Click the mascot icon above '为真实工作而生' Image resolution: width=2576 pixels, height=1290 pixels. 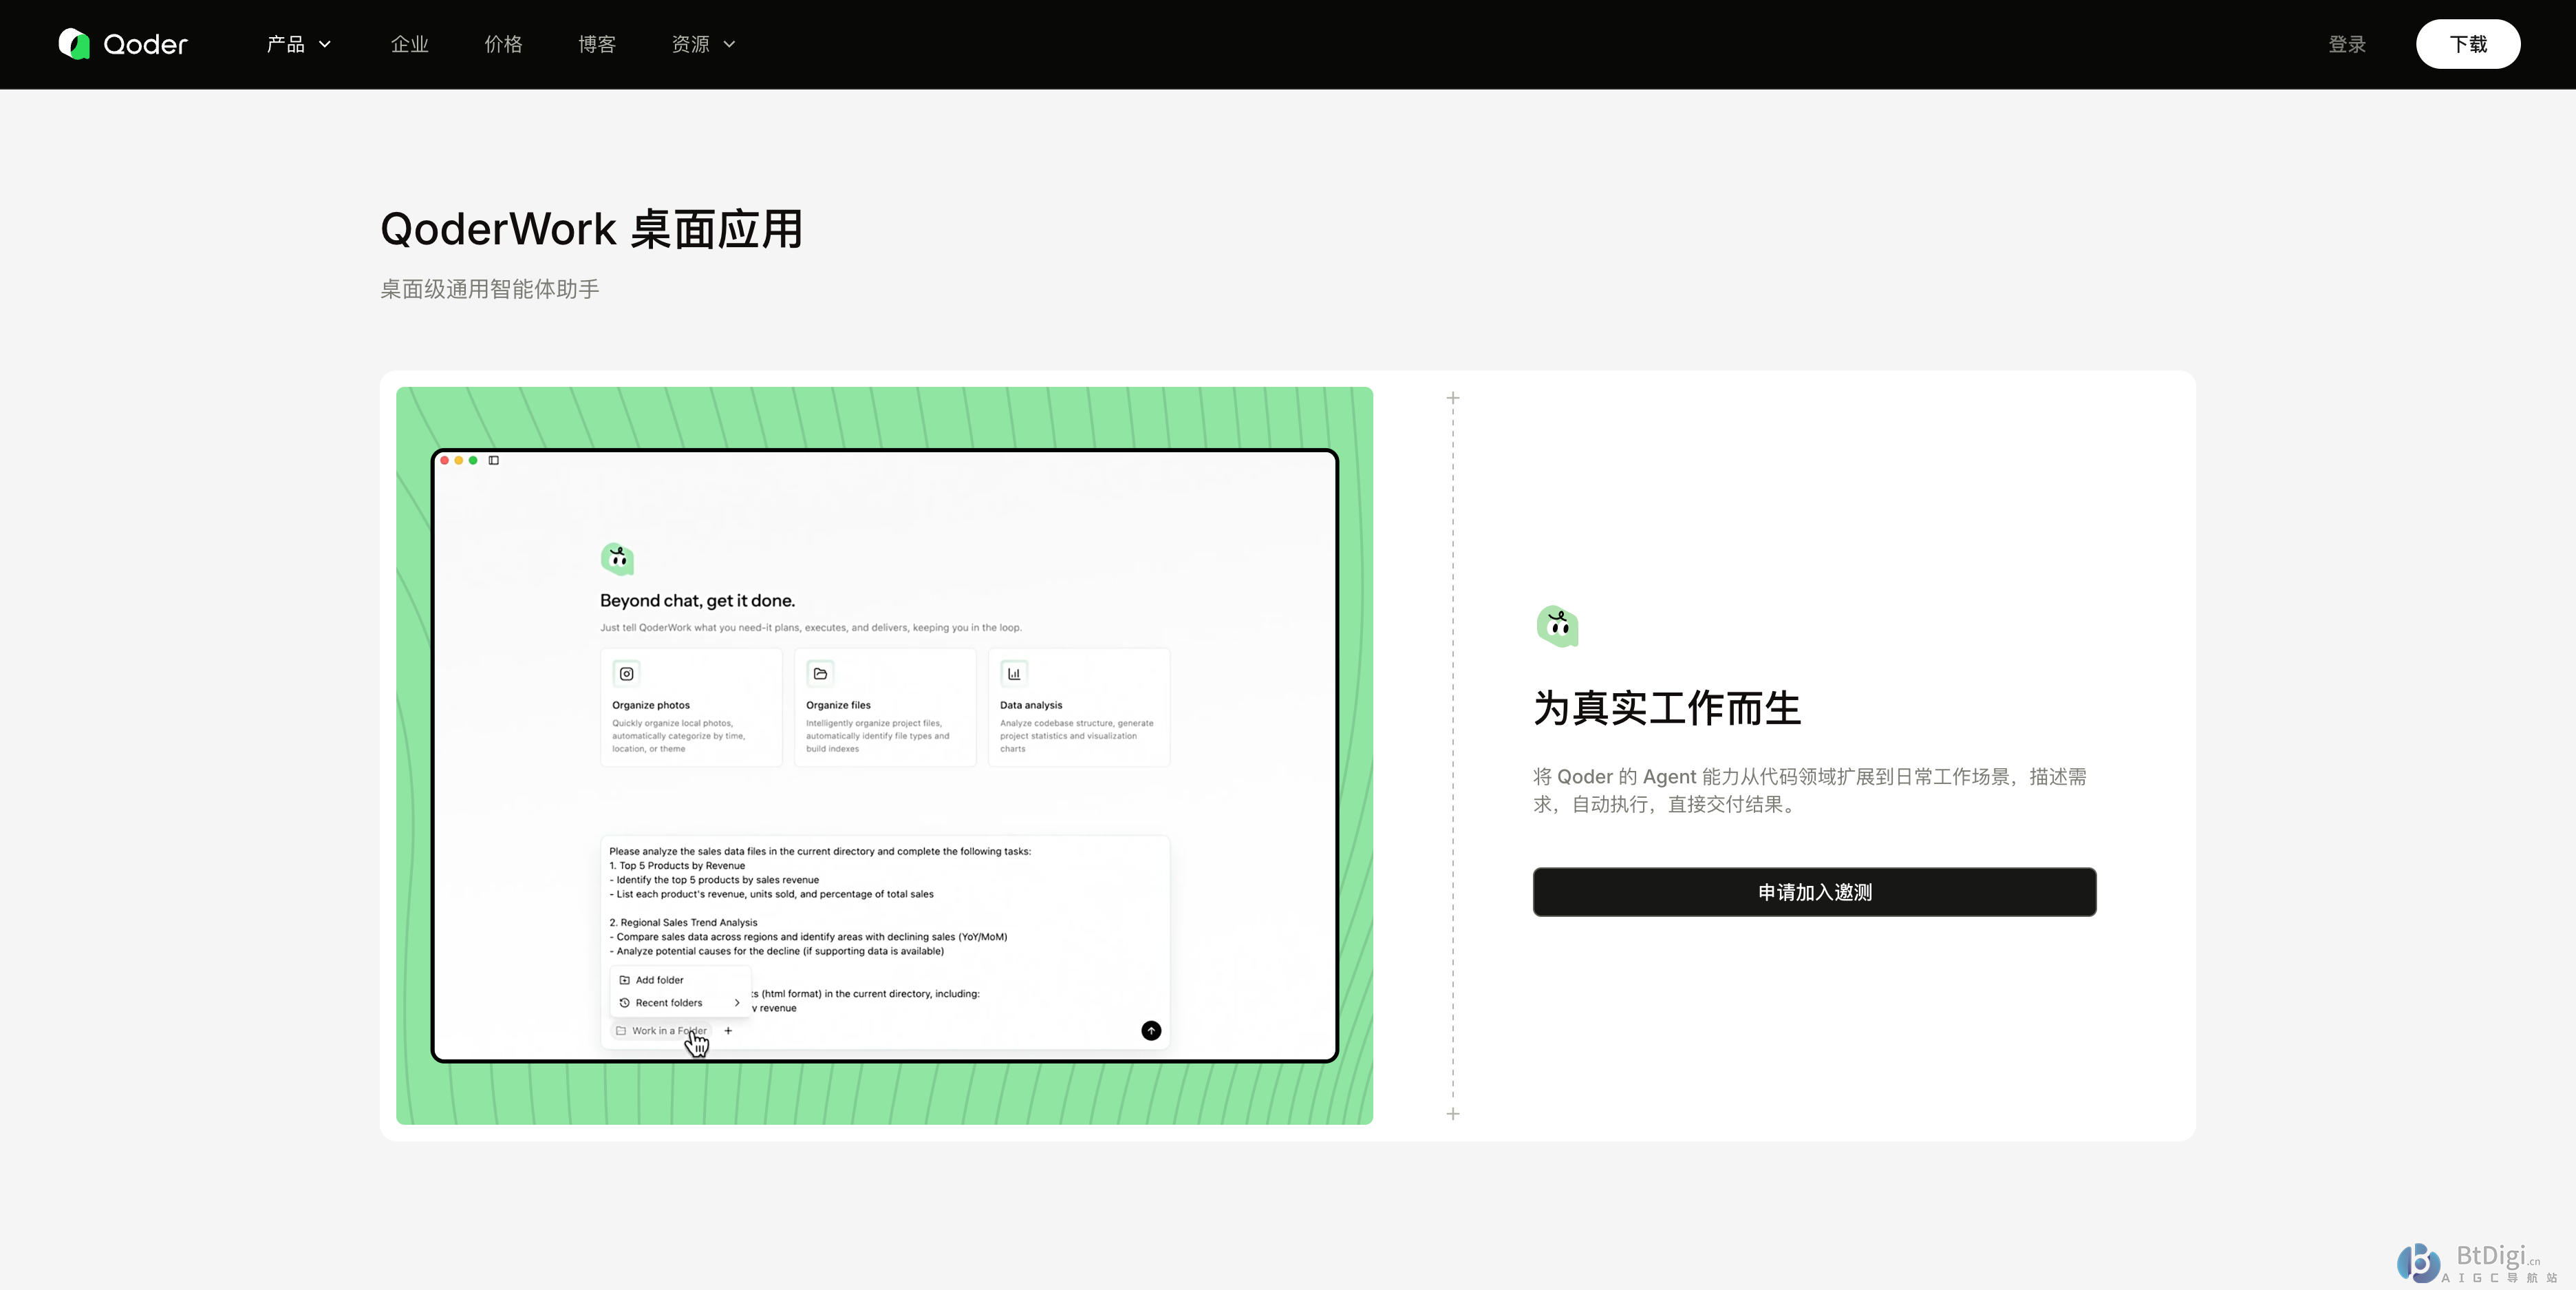point(1557,626)
